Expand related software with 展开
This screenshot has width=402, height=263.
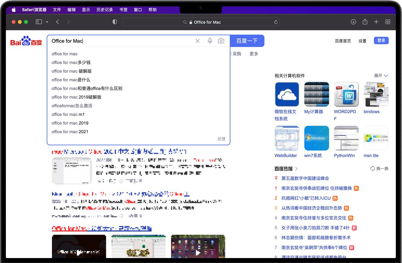(381, 76)
